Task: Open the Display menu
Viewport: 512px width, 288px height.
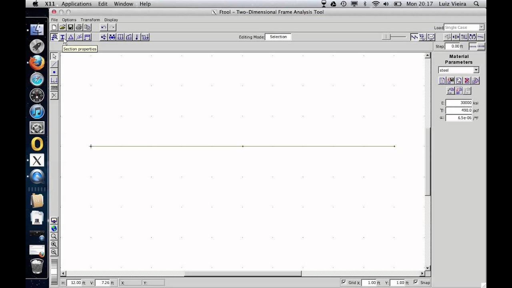Action: (x=111, y=20)
